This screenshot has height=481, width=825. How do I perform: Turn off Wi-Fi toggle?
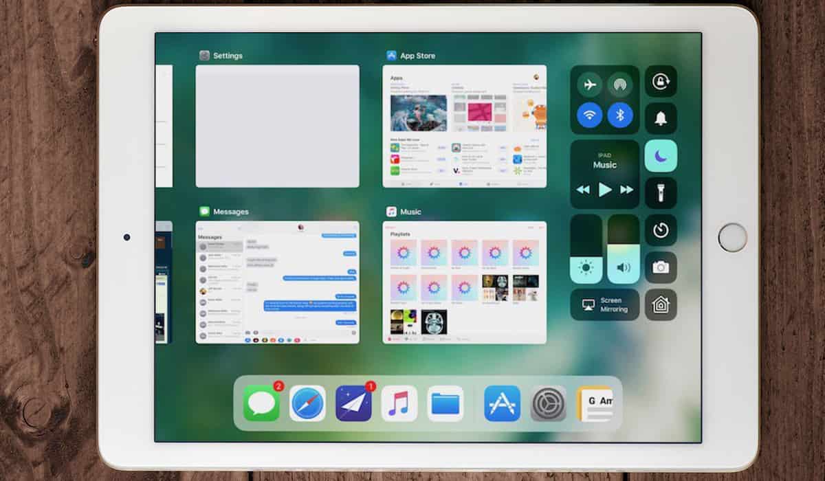click(x=589, y=115)
